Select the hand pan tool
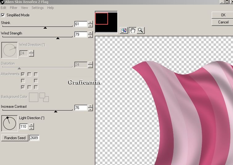 pos(132,30)
